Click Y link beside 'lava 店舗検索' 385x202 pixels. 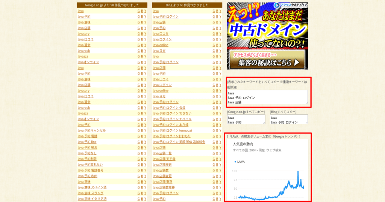click(x=220, y=165)
